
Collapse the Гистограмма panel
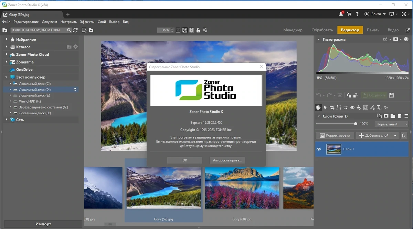pos(319,39)
